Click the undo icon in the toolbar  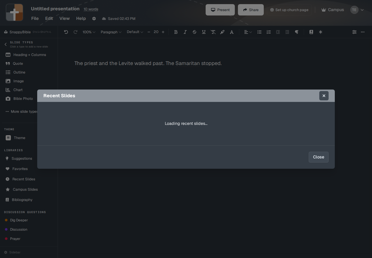point(66,32)
